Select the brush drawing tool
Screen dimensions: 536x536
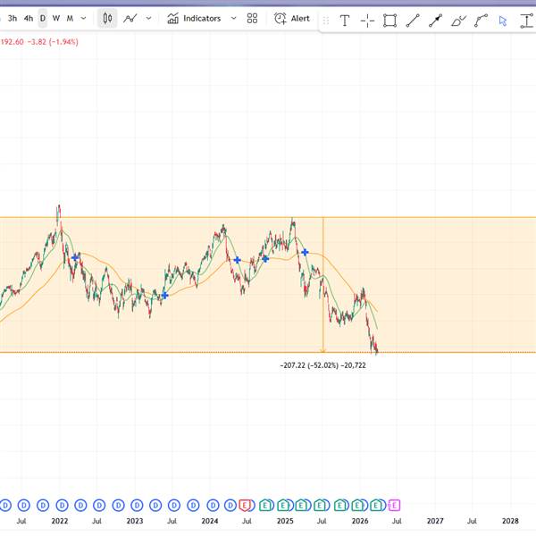458,21
